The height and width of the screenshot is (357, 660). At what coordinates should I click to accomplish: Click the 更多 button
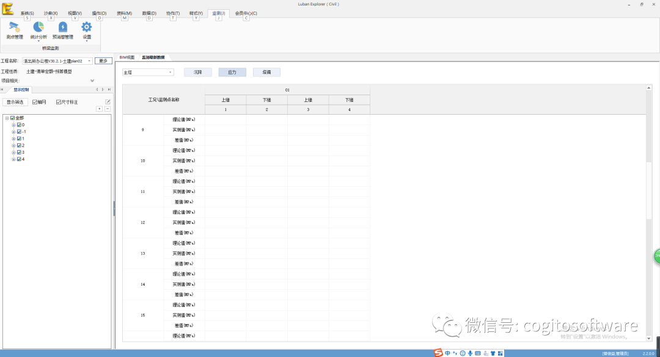pyautogui.click(x=103, y=61)
